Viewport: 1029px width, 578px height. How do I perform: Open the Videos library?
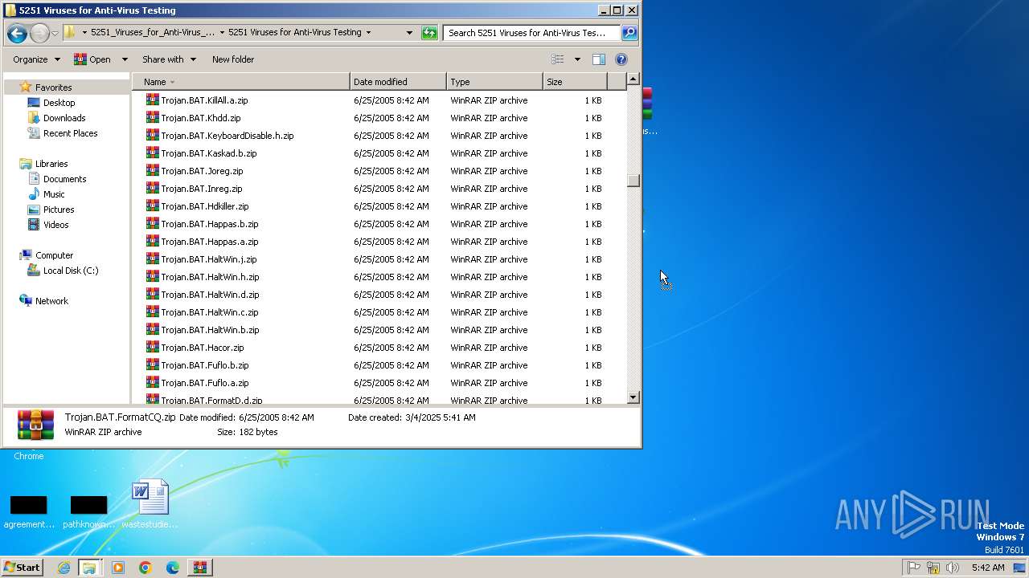(x=55, y=225)
